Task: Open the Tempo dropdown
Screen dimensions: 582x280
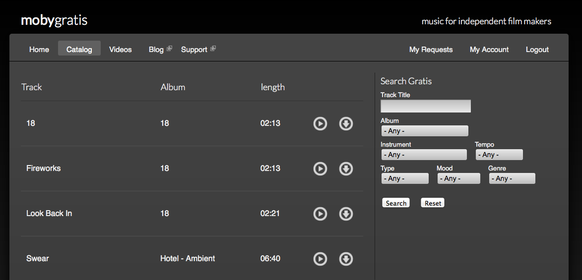Action: click(499, 155)
